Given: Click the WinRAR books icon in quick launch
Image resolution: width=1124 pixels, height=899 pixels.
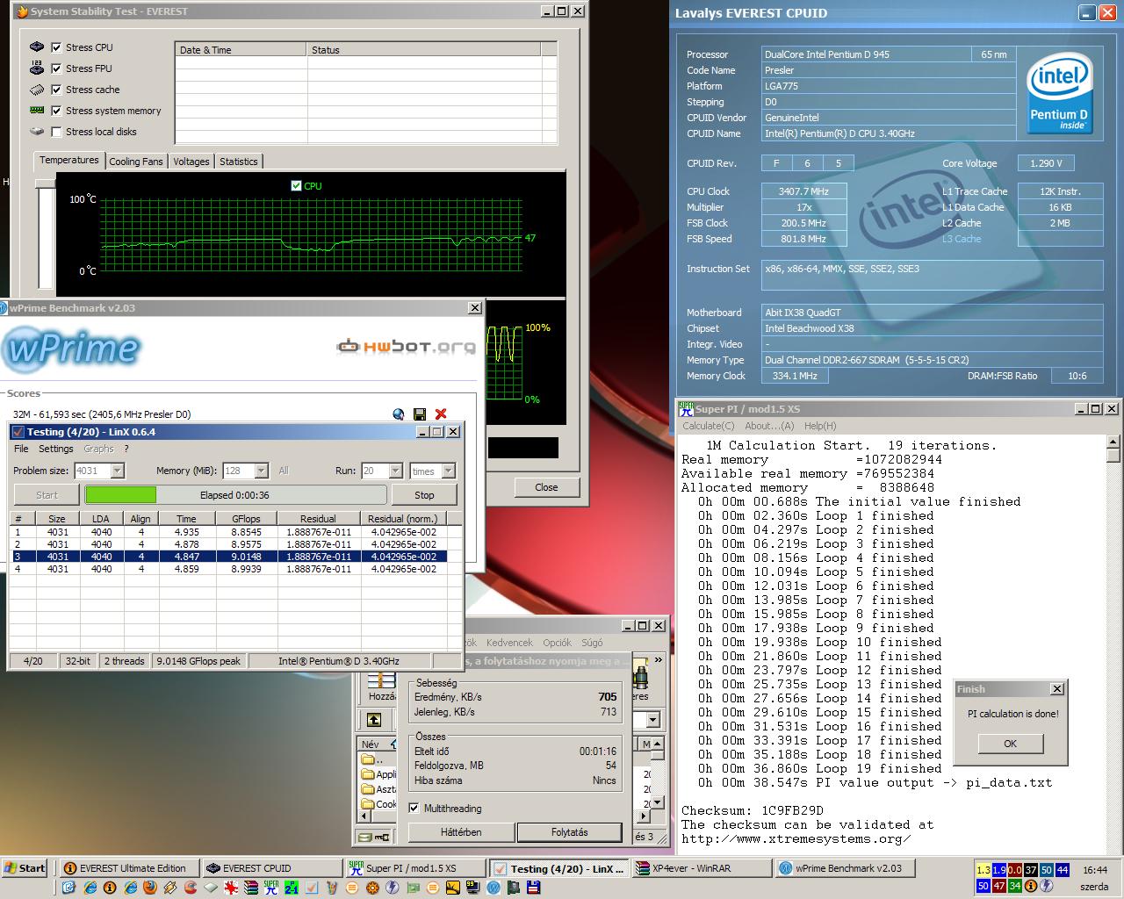Looking at the screenshot, I should [x=250, y=888].
